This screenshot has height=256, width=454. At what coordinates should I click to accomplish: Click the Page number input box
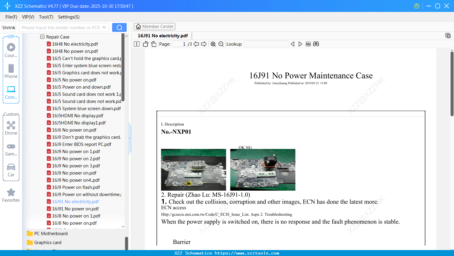[x=180, y=44]
